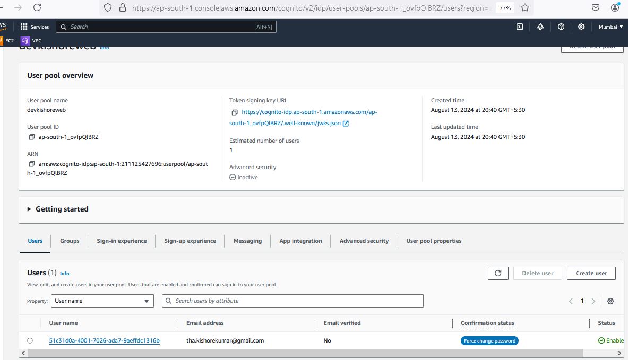Open the Mumbai region selector
Screen dimensions: 628x360
tap(610, 27)
